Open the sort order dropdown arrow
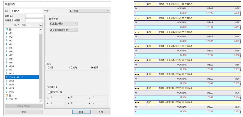 click(41, 25)
